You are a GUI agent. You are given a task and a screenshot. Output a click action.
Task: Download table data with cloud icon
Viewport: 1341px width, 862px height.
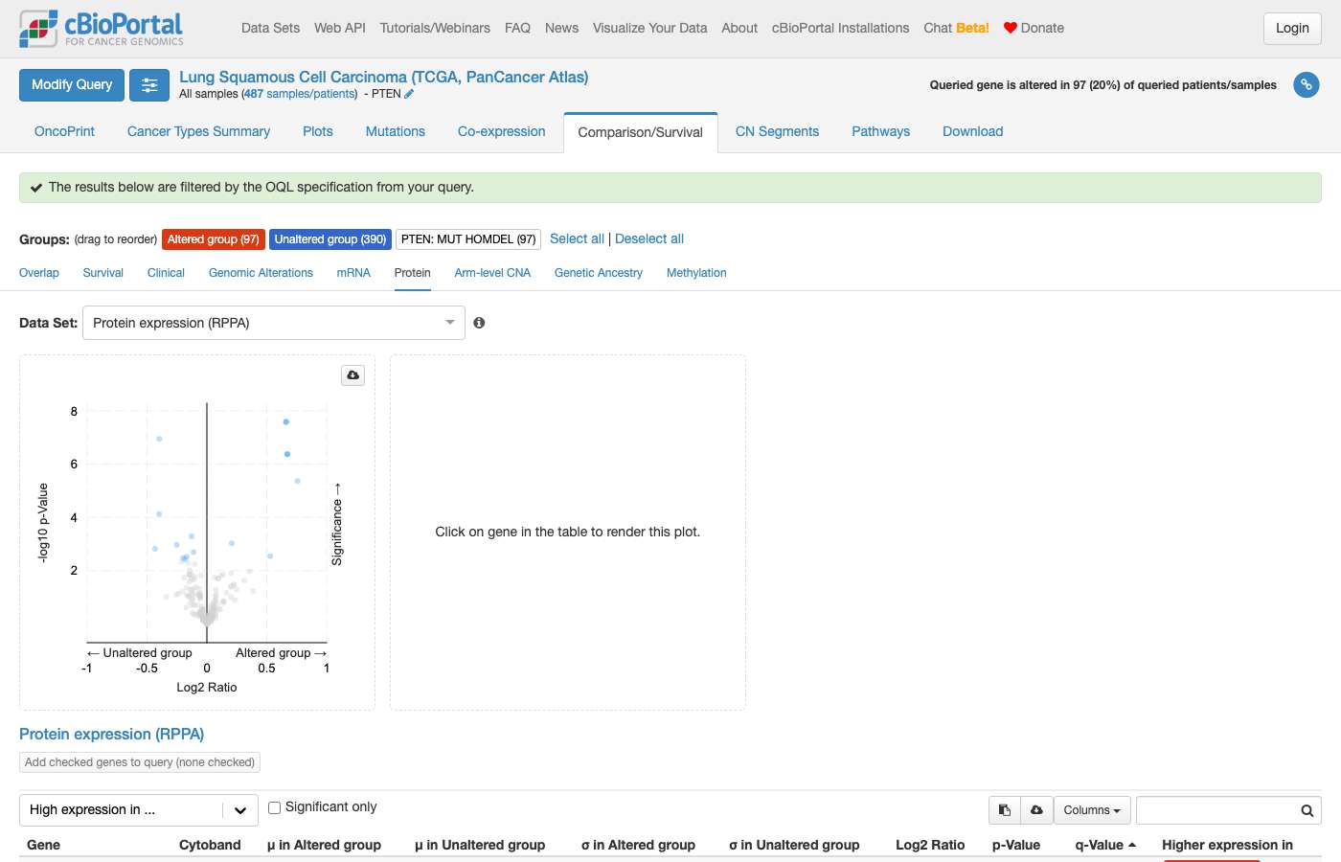pos(1036,810)
